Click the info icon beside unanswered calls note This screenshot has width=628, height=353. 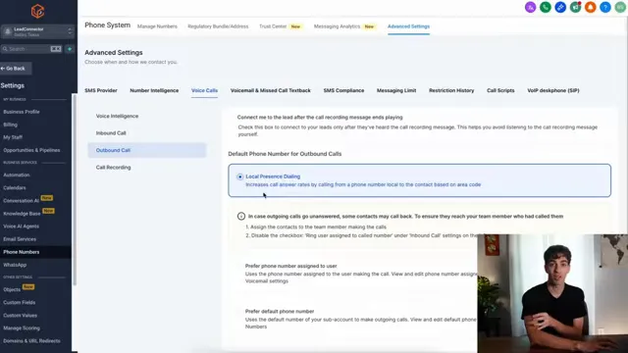click(x=241, y=216)
